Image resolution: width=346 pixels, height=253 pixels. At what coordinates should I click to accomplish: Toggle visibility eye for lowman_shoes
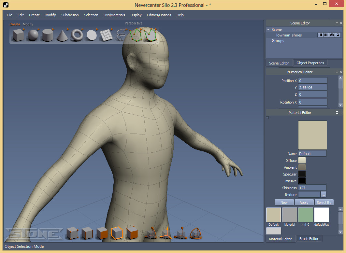332,35
